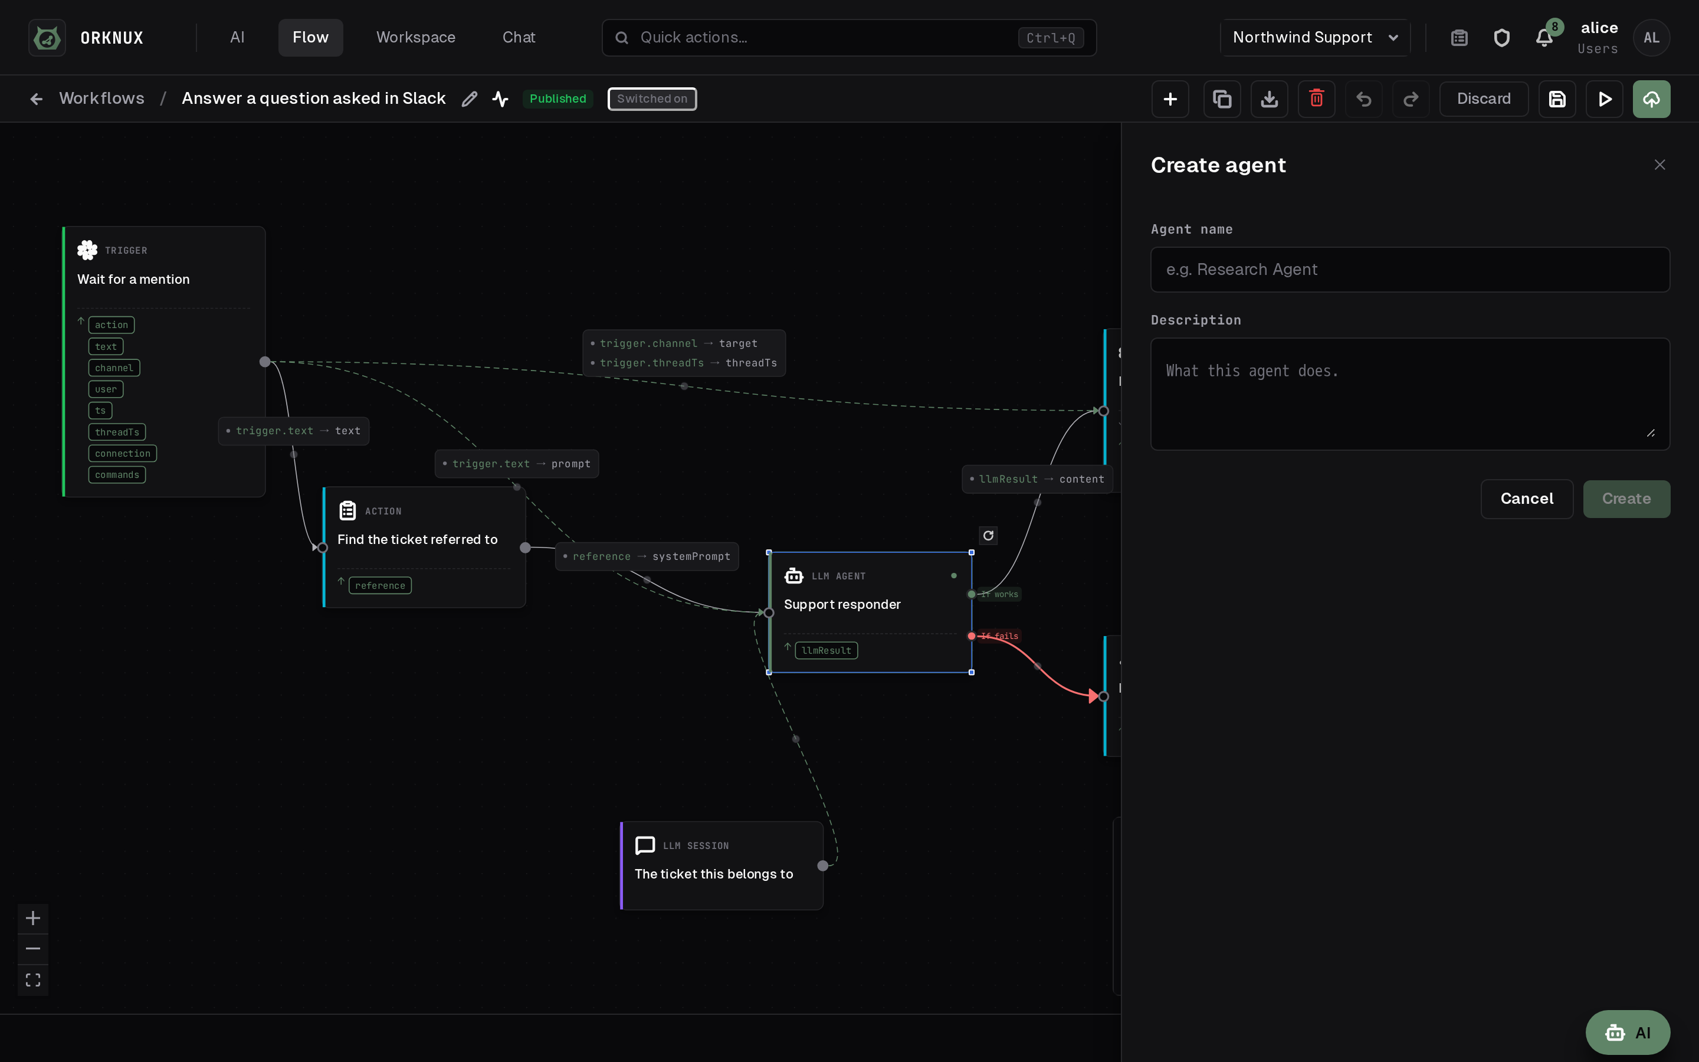Duplicate using the copy toolbar icon
Screen dimensions: 1699x1062
point(1222,99)
